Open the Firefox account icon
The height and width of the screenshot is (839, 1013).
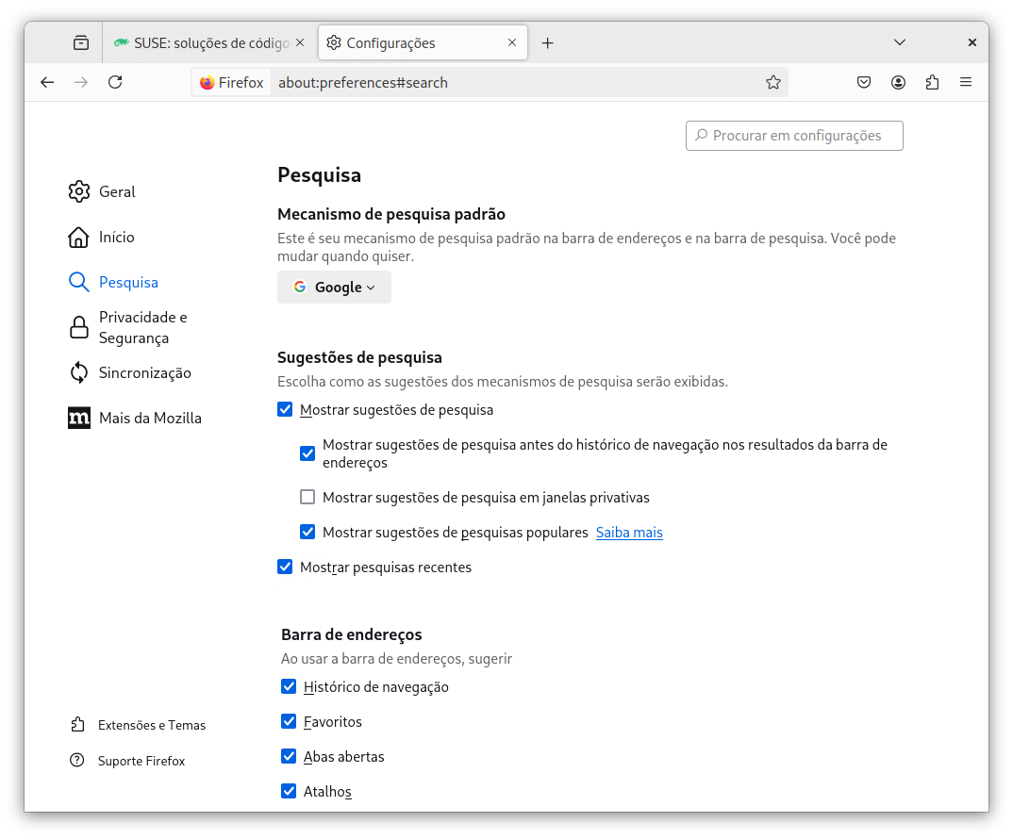(x=898, y=82)
